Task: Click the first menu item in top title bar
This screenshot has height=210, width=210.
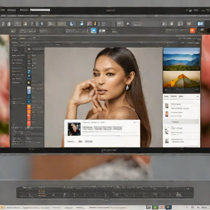Action: (2, 10)
